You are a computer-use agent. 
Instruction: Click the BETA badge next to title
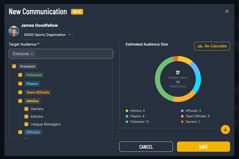77,12
